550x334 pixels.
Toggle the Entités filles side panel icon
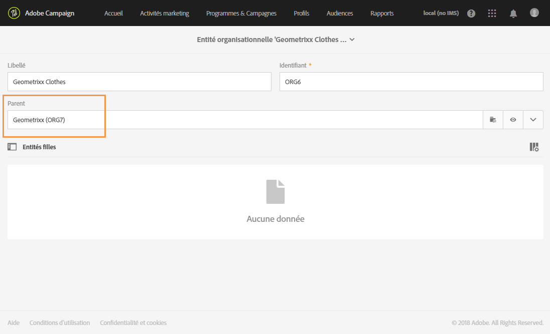coord(12,147)
